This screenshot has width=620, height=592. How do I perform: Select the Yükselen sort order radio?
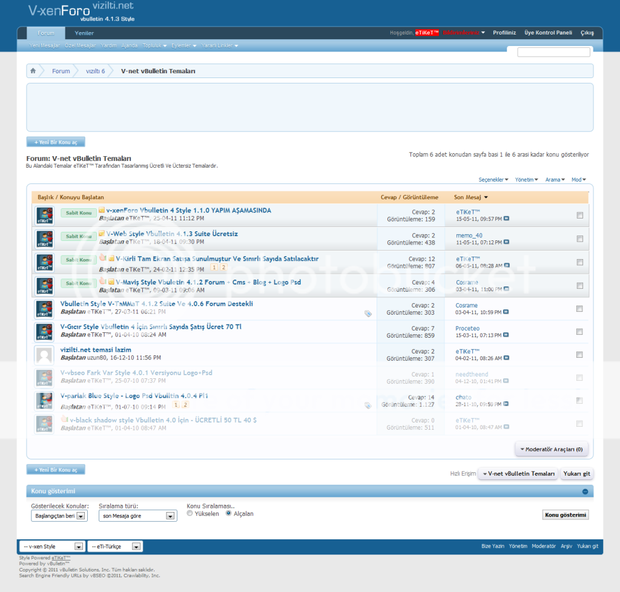(x=190, y=513)
